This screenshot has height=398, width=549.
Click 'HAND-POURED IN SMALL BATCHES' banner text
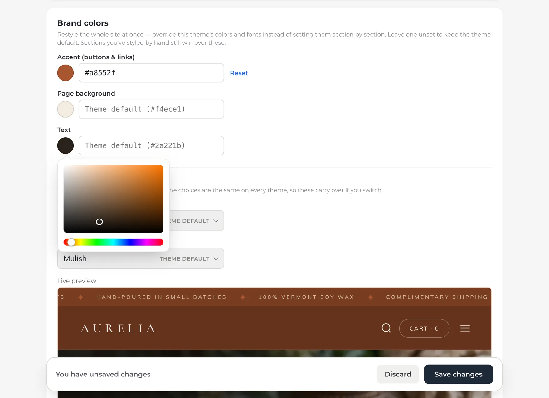pyautogui.click(x=161, y=297)
